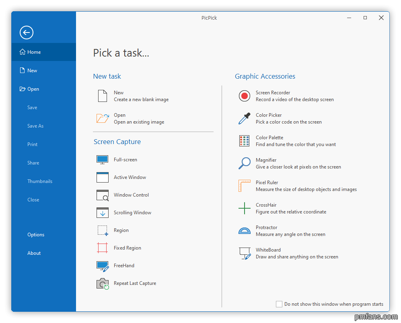Launch the Screen Recorder red dot icon

tap(245, 96)
